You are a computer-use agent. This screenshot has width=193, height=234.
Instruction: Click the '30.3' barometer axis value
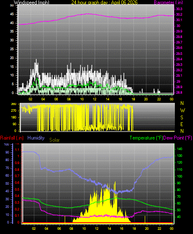(179, 9)
